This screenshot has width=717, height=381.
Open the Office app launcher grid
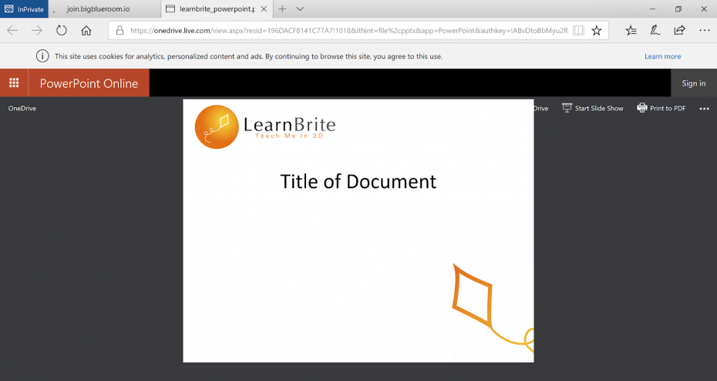[14, 83]
